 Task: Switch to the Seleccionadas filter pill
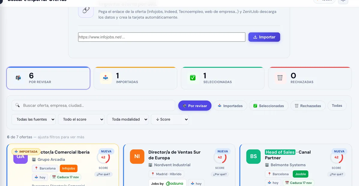point(268,106)
